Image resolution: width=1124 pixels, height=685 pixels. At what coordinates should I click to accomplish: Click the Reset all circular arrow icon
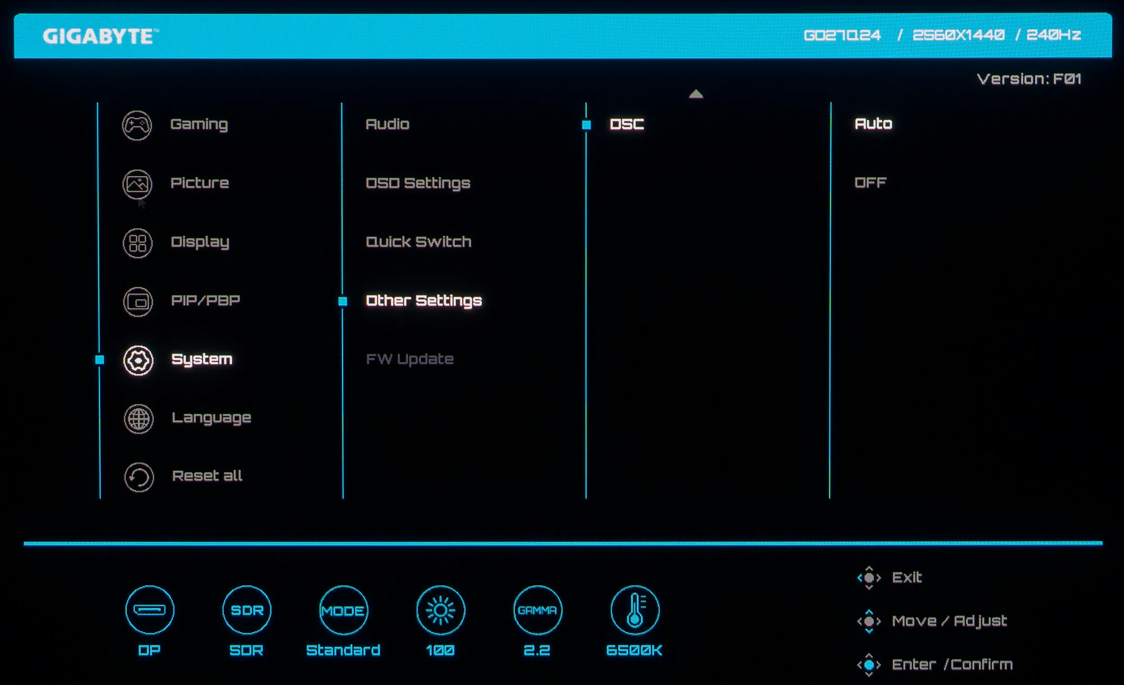click(138, 477)
